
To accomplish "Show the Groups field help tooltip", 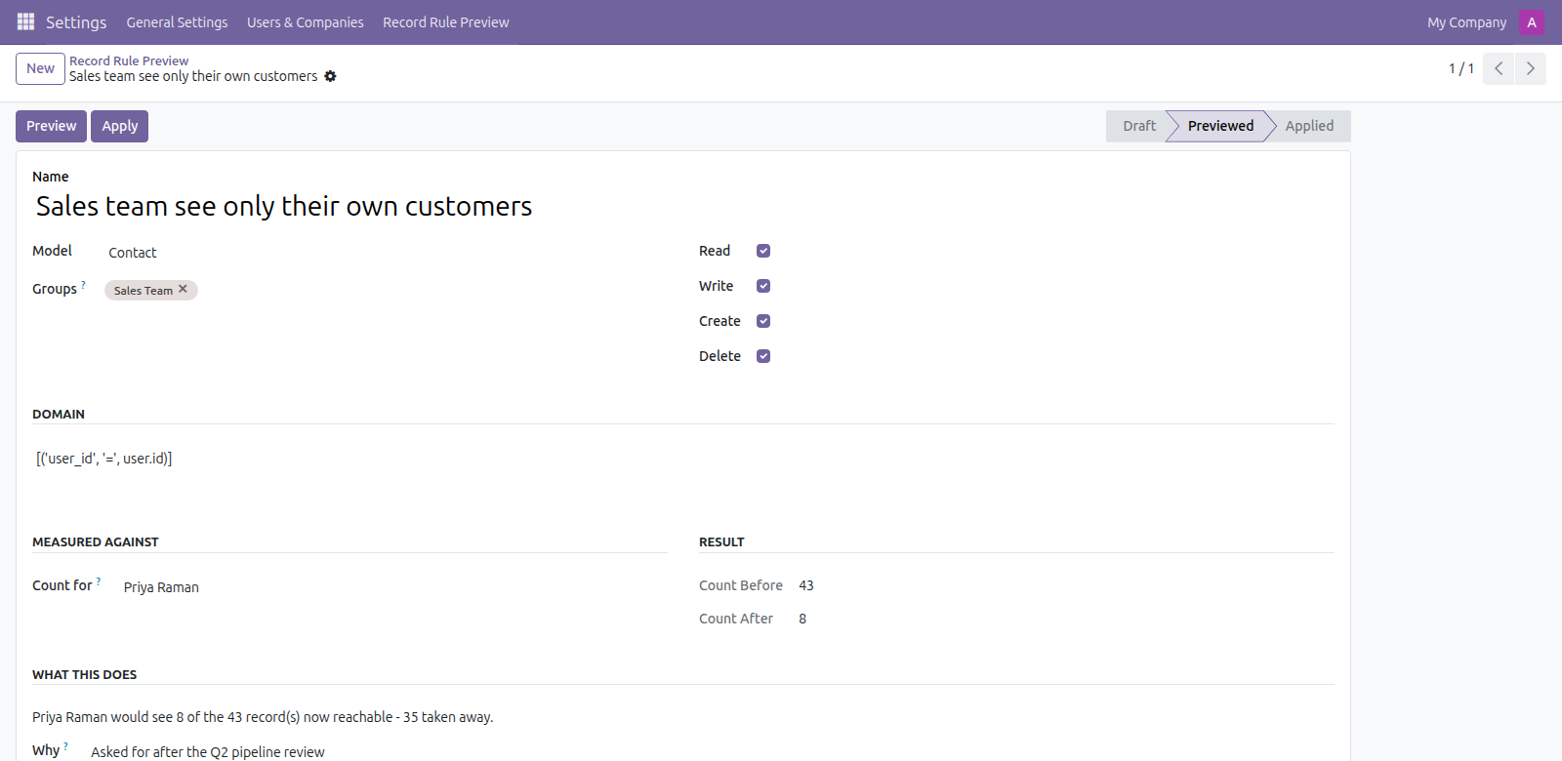I will click(83, 285).
